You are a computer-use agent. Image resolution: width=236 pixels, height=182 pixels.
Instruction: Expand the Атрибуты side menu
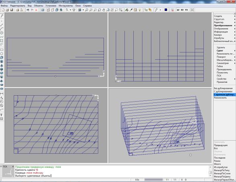click(224, 38)
